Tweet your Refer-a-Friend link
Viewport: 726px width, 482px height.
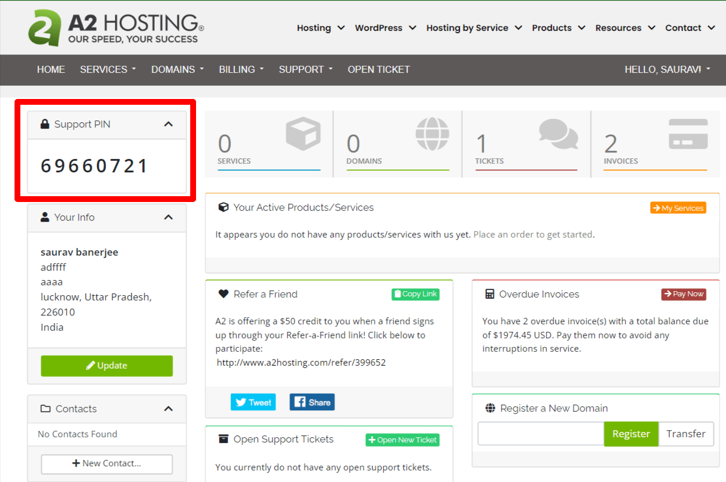(x=253, y=402)
